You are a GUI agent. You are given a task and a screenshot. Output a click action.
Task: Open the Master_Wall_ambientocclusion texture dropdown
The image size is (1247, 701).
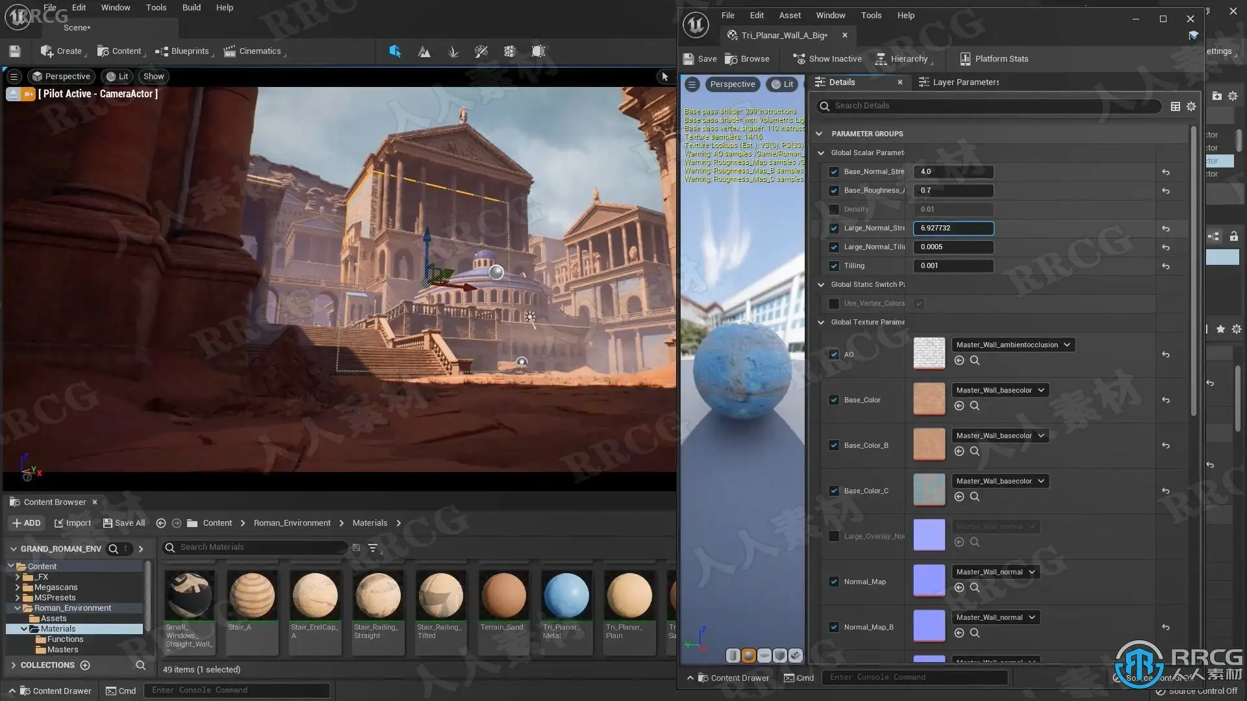[x=1013, y=345]
